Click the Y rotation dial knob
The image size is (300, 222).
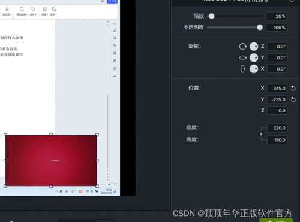[254, 57]
